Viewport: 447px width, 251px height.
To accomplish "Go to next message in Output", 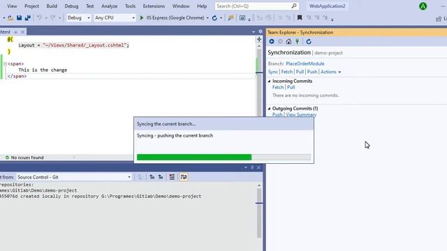I will 161,177.
